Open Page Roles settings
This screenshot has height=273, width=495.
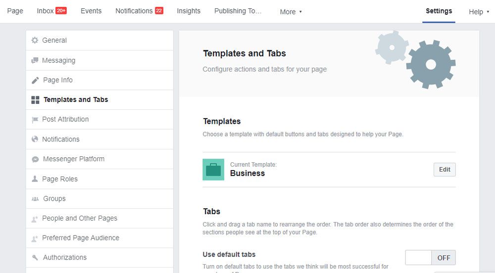point(99,179)
